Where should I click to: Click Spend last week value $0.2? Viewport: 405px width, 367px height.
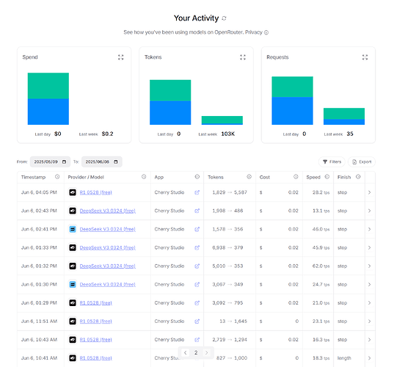pos(107,134)
